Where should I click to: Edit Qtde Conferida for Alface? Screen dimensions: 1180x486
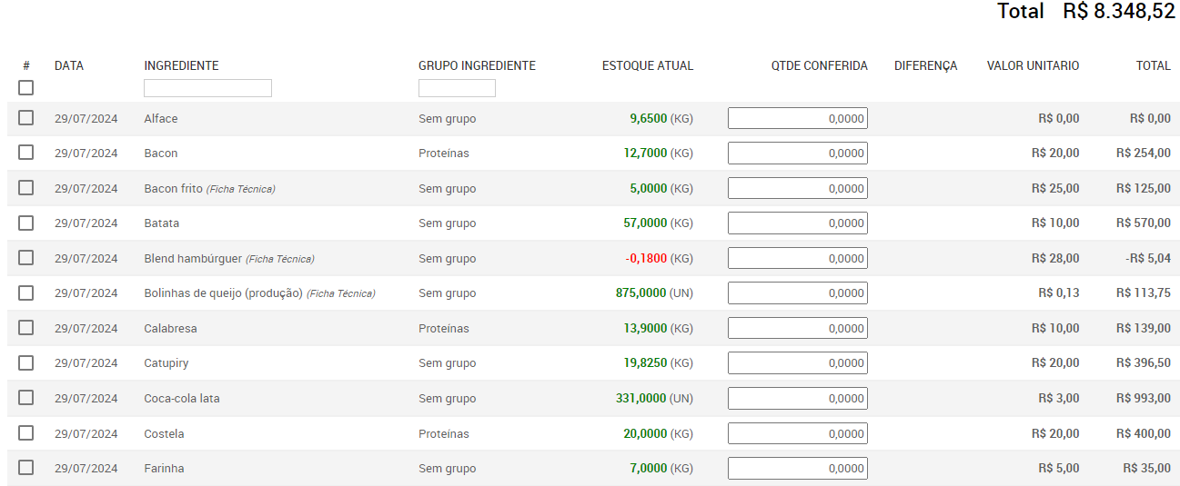[x=798, y=118]
